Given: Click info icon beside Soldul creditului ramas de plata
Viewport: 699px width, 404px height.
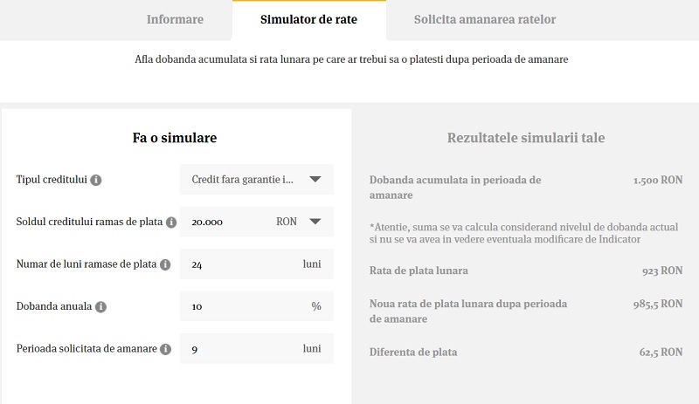Looking at the screenshot, I should [171, 223].
